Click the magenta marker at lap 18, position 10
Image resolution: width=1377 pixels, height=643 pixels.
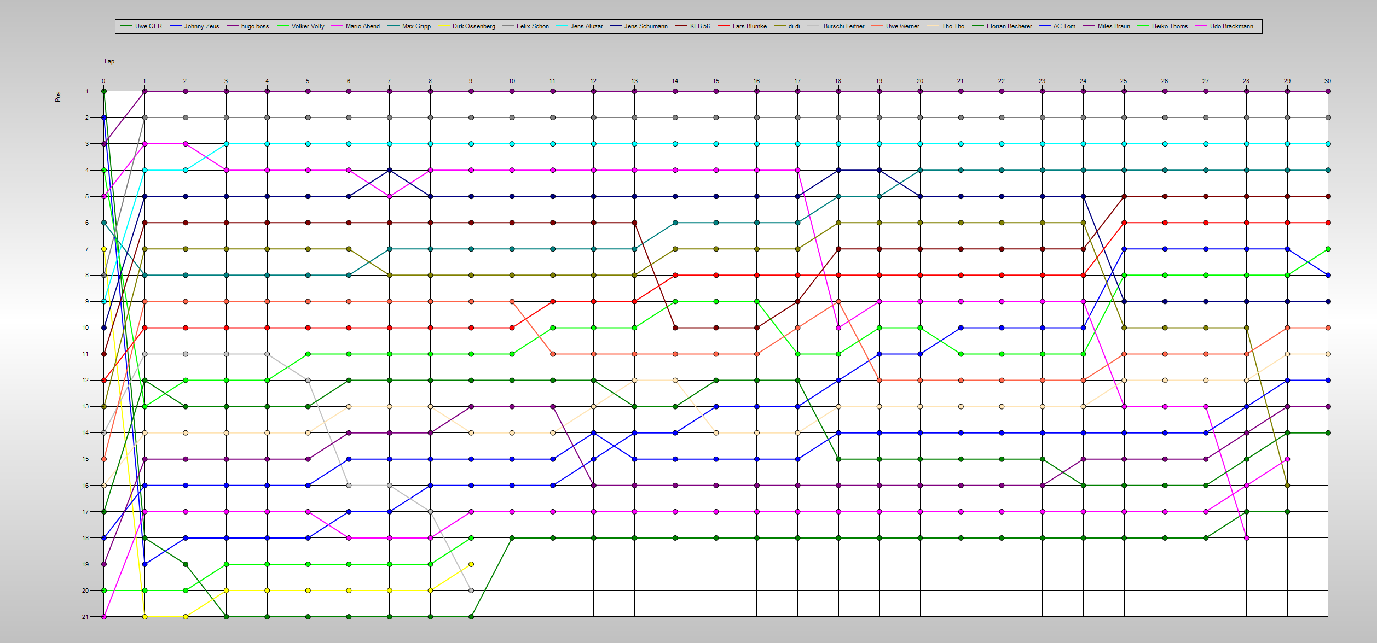pos(838,328)
